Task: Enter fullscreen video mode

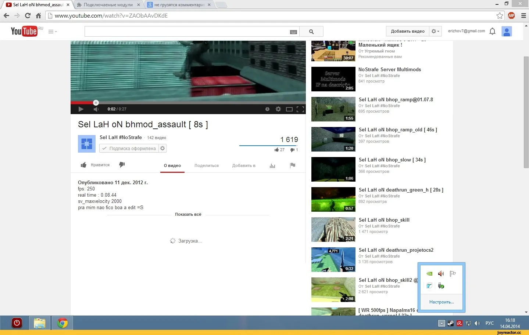Action: [x=300, y=109]
